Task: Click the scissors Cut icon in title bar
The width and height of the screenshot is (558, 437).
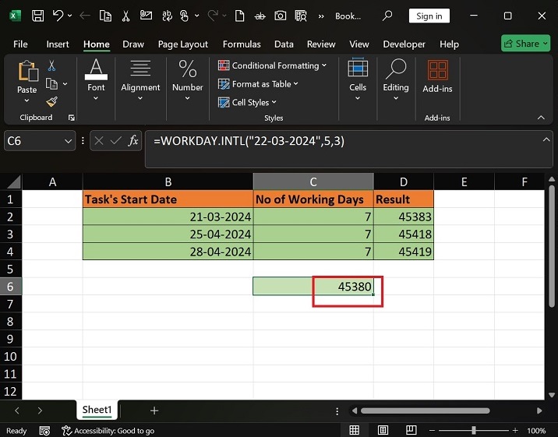Action: 125,16
